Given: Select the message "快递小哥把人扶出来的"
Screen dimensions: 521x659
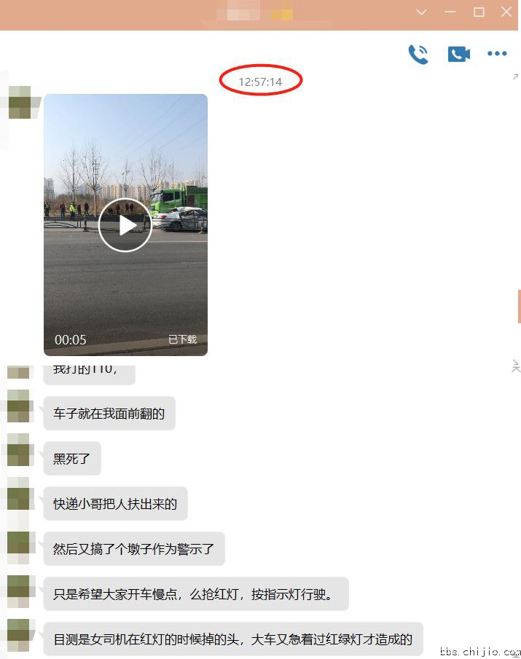Looking at the screenshot, I should coord(115,503).
